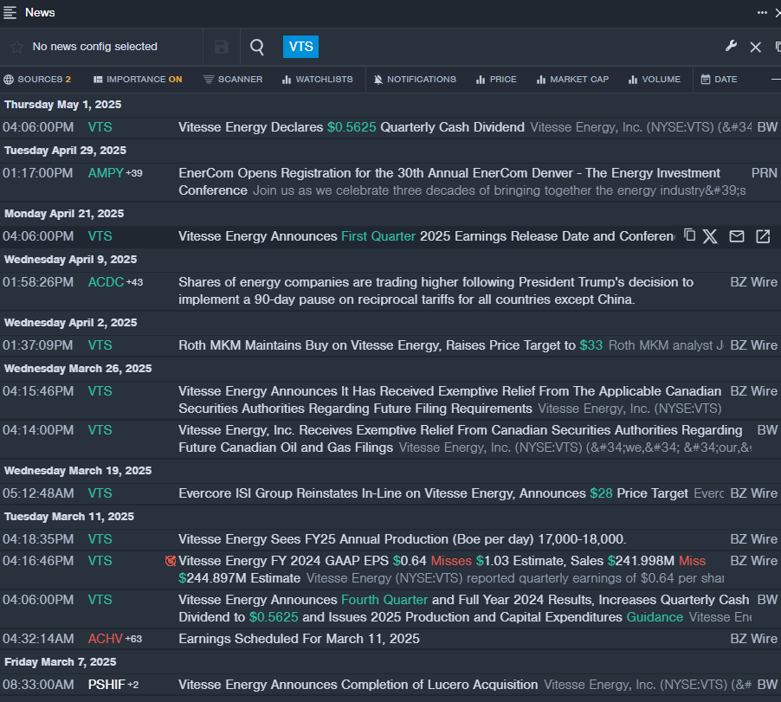The height and width of the screenshot is (702, 781).
Task: Click the PSHIF ticker symbol
Action: pyautogui.click(x=106, y=684)
